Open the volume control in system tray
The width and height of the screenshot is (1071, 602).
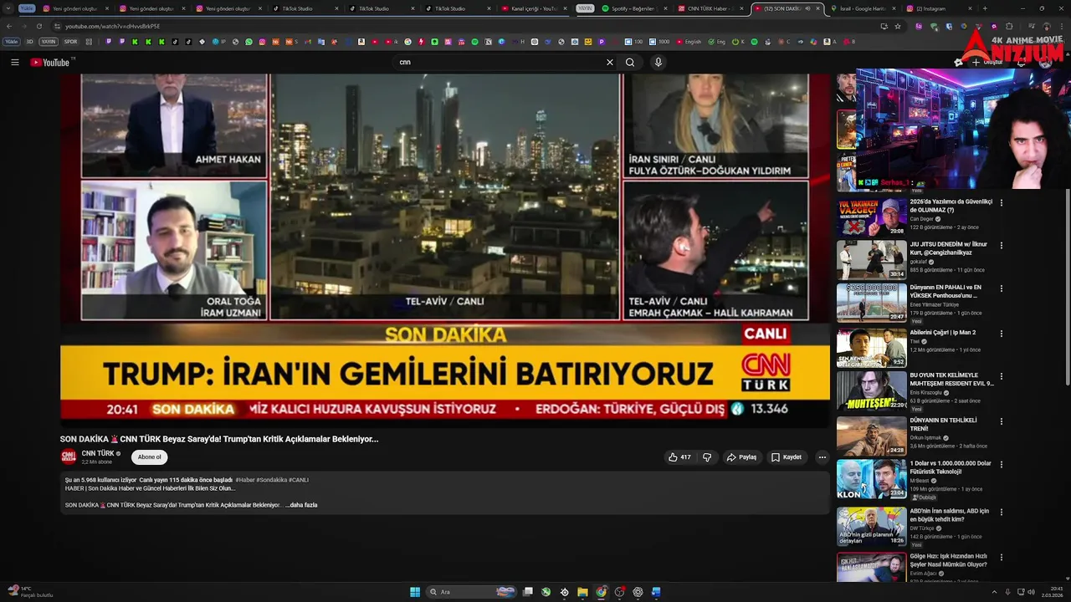click(x=1031, y=592)
